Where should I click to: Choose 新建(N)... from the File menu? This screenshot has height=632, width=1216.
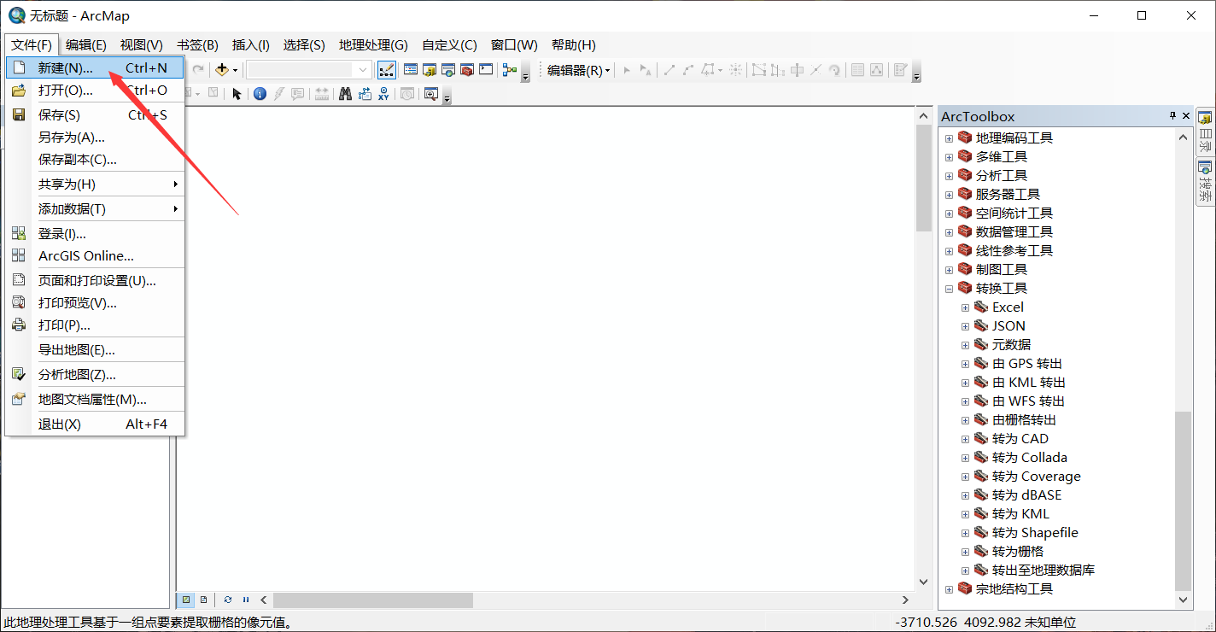pyautogui.click(x=95, y=67)
